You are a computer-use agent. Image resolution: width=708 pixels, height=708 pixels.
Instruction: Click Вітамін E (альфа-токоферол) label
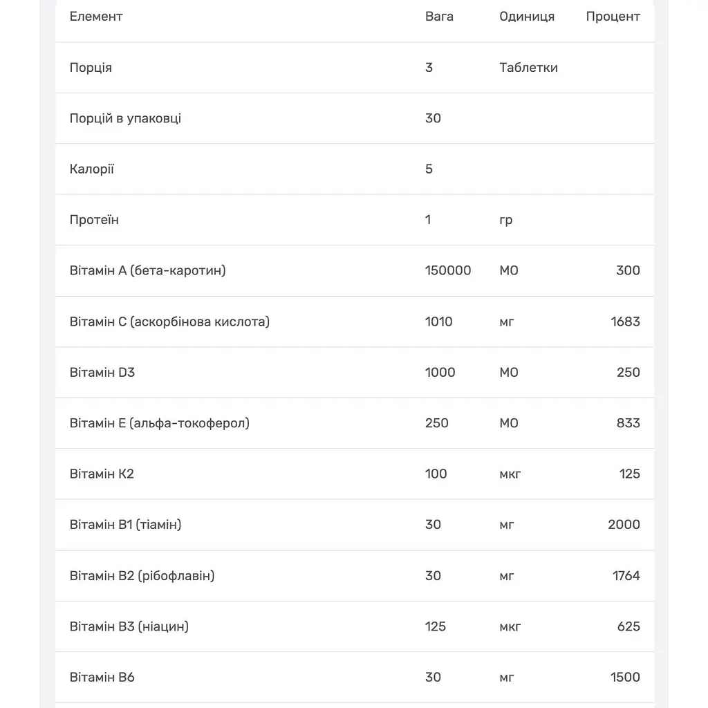(x=160, y=424)
